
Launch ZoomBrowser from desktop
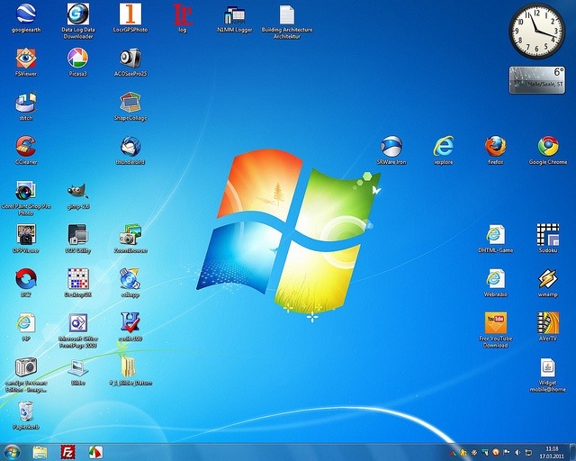point(130,239)
